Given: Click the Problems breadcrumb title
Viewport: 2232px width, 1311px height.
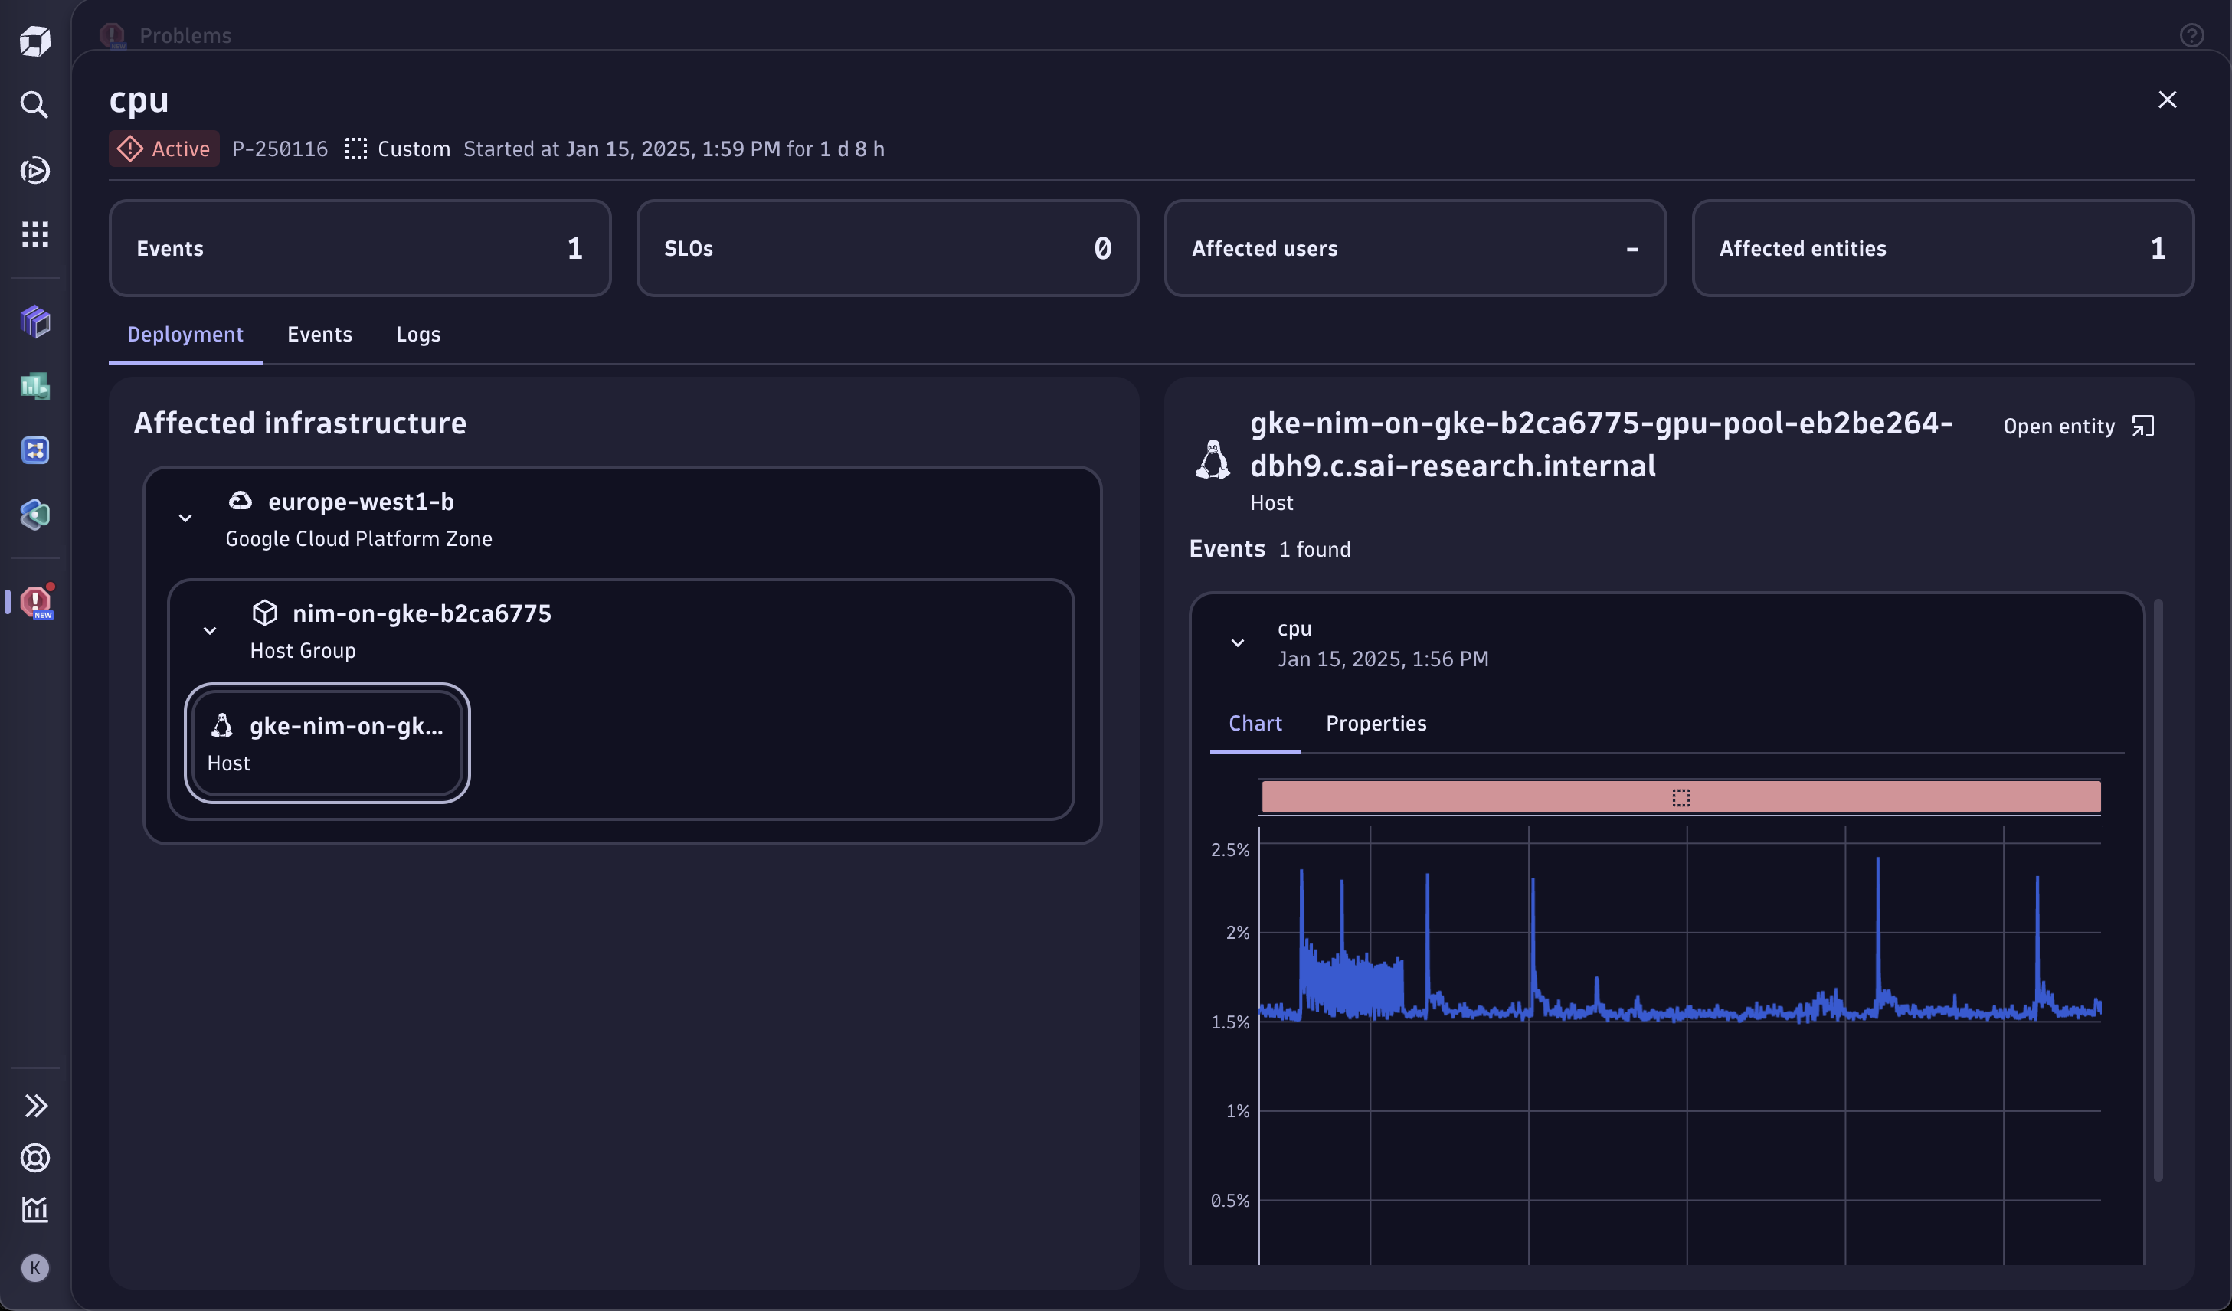Looking at the screenshot, I should click(185, 35).
